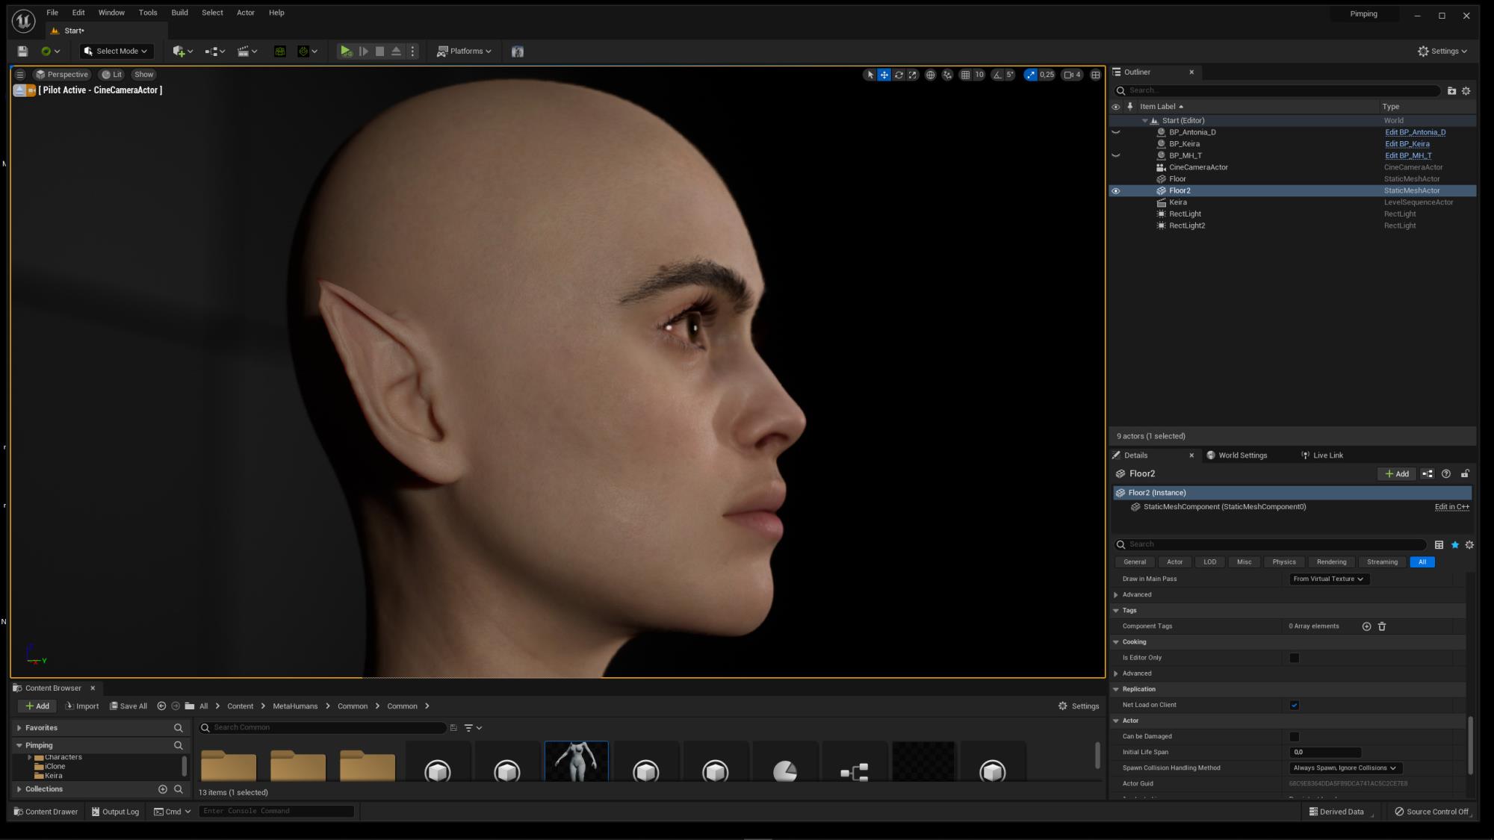Select the object selection arrow tool in viewport
Viewport: 1494px width, 840px height.
point(870,75)
